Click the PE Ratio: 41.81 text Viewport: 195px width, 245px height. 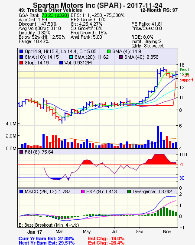click(x=147, y=24)
